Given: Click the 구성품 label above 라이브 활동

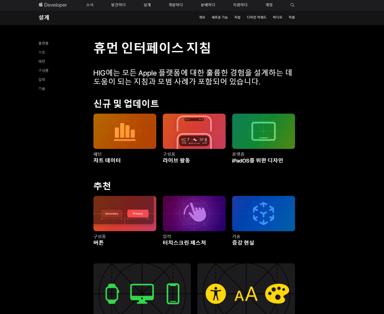Looking at the screenshot, I should click(x=169, y=154).
